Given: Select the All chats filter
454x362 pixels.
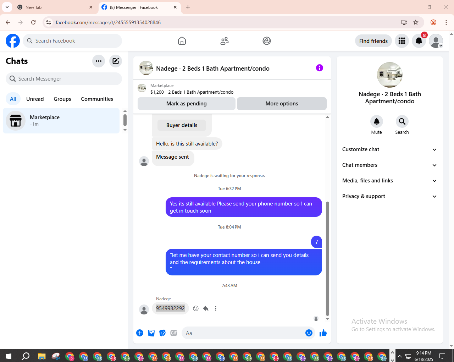Looking at the screenshot, I should (13, 99).
